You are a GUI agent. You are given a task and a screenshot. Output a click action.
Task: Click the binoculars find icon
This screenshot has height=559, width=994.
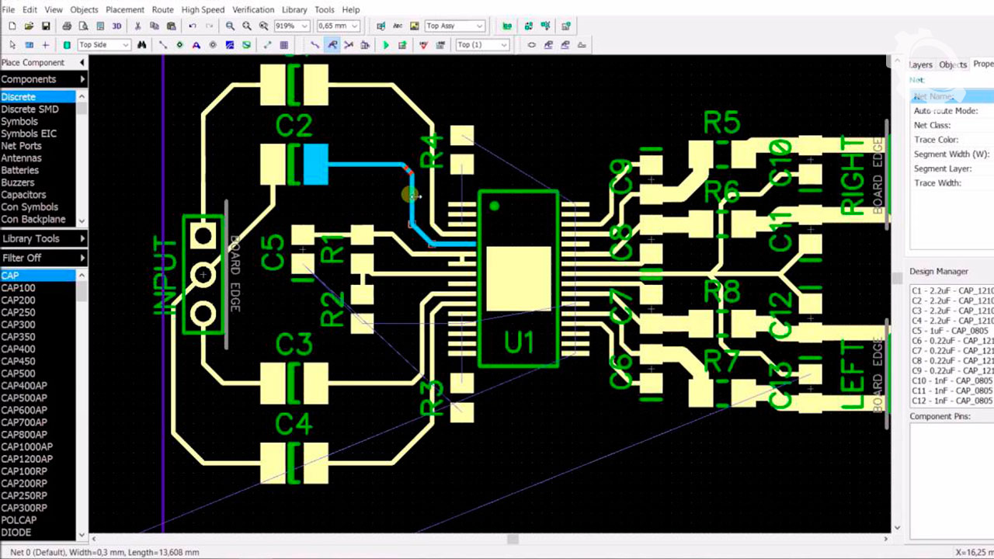click(141, 45)
